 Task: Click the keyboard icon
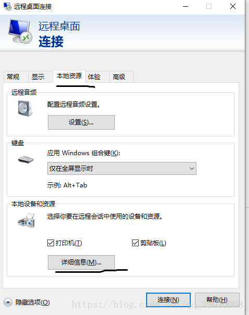point(25,160)
